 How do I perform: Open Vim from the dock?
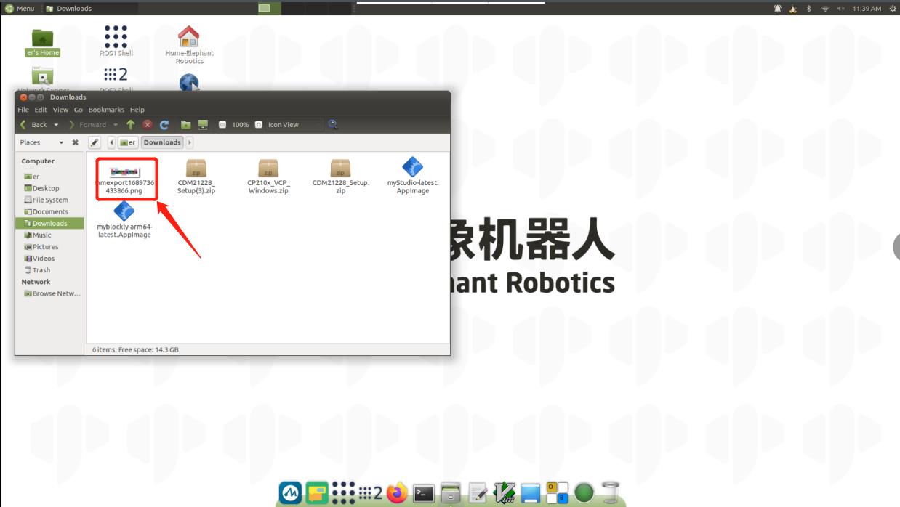[505, 493]
